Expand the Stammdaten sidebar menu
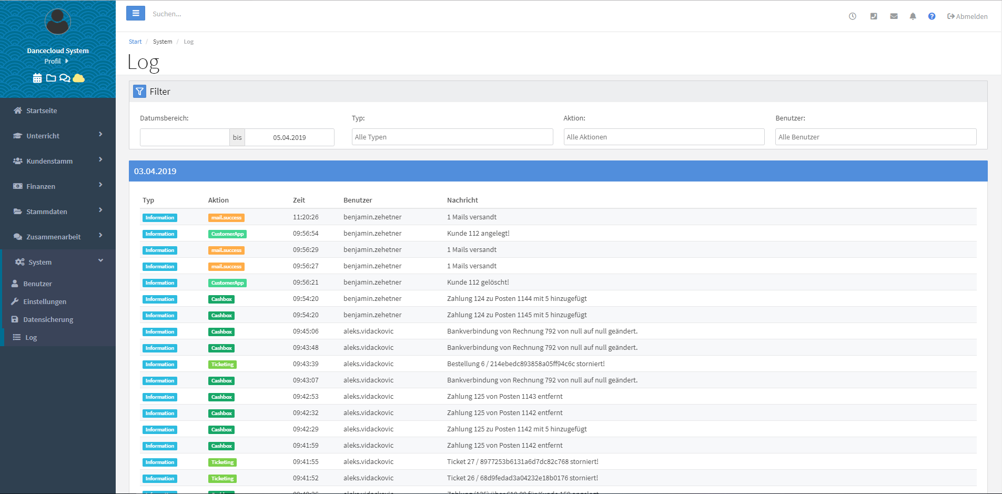This screenshot has height=494, width=1002. [x=58, y=211]
